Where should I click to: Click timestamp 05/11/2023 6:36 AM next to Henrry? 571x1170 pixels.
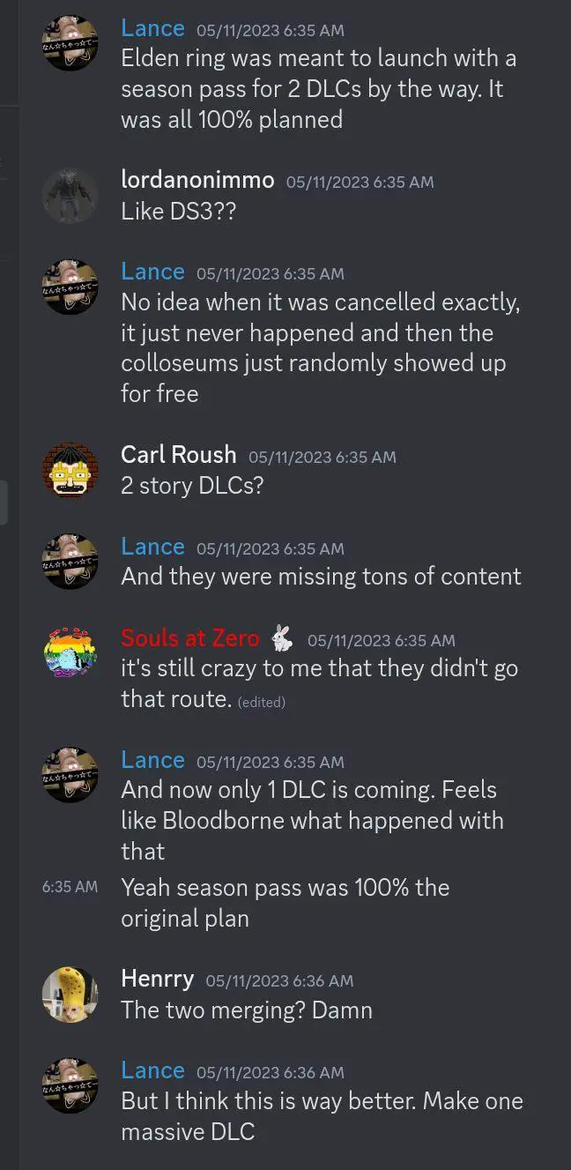[279, 980]
